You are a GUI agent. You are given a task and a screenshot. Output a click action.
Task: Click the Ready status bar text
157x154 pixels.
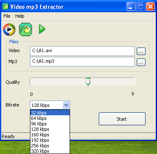coord(8,136)
